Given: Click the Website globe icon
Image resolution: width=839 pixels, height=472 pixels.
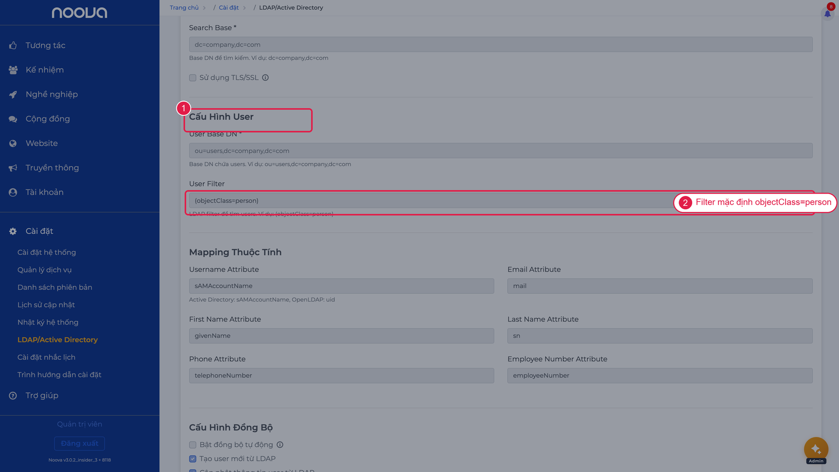Looking at the screenshot, I should [13, 143].
